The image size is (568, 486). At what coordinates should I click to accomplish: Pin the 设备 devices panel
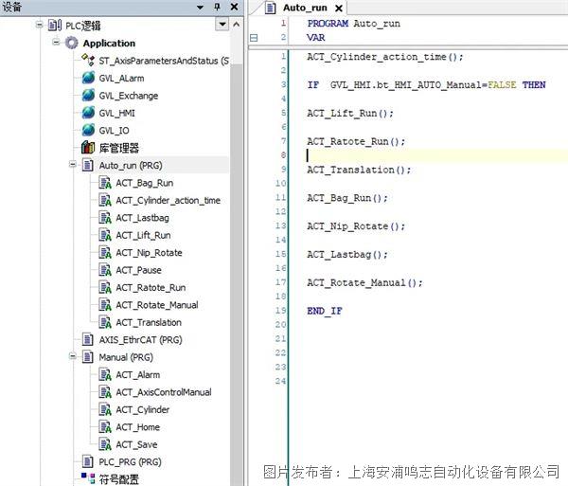tap(216, 7)
